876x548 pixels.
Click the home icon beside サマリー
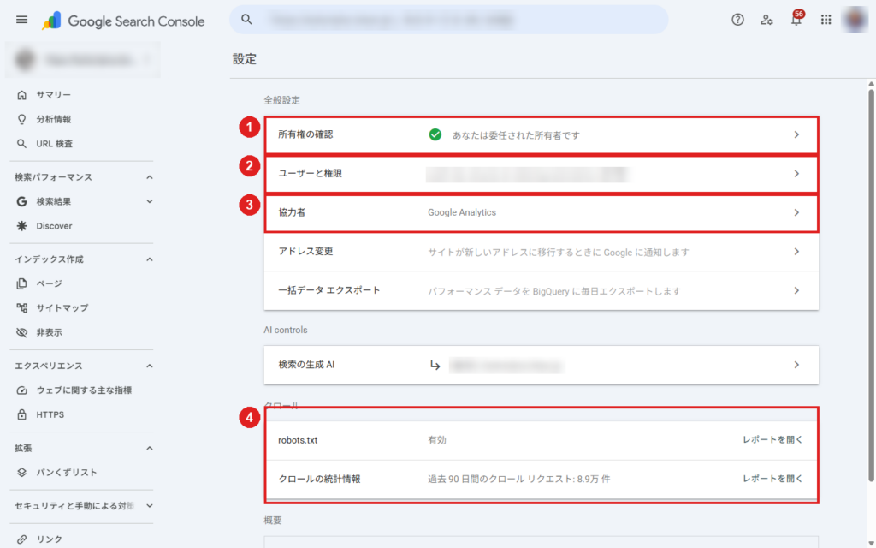21,95
